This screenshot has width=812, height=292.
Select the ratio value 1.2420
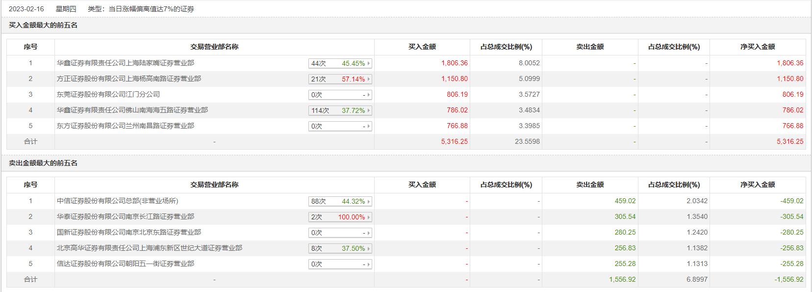click(x=697, y=232)
